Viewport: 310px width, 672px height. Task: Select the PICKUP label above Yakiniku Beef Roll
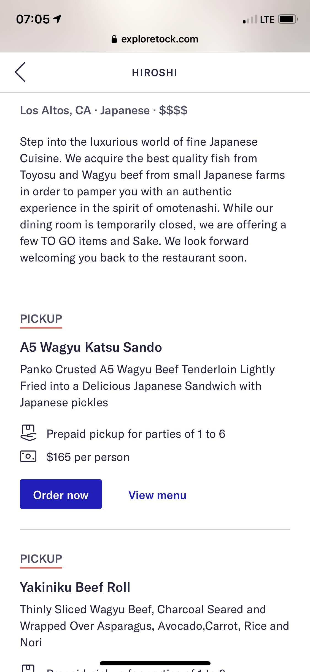[41, 559]
